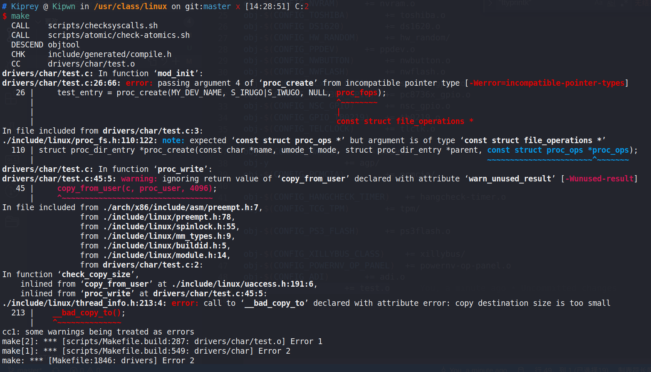Click the -Wunused-result warning flag

(x=599, y=179)
